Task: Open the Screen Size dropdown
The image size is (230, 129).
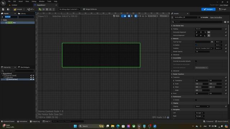Action: tap(153, 16)
